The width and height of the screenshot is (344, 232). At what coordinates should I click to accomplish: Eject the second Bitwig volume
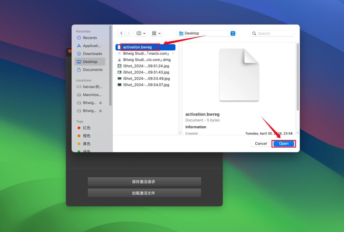(100, 111)
